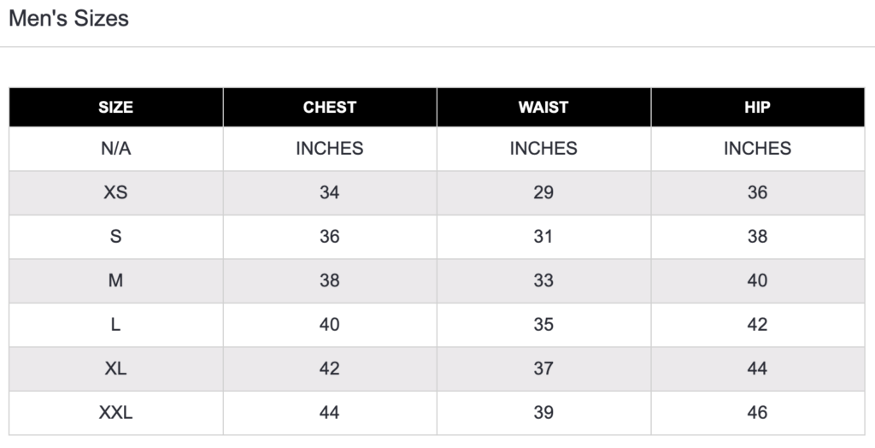This screenshot has height=448, width=875.
Task: Click the S size row label
Action: [x=115, y=237]
